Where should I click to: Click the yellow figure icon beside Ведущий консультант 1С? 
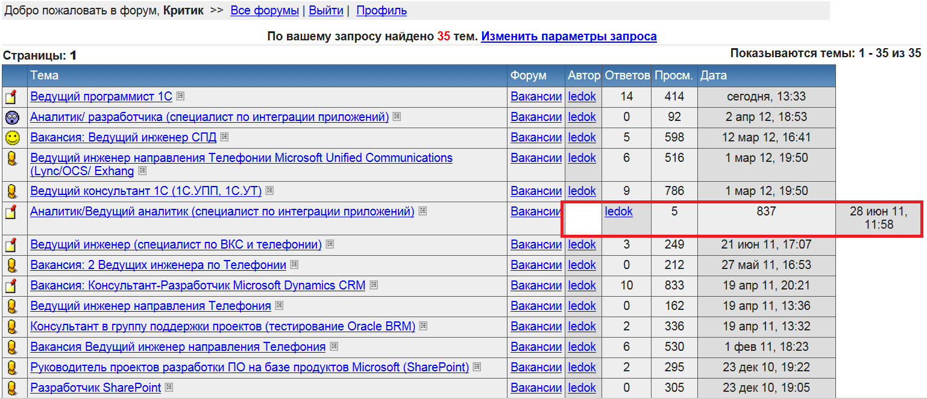coord(11,191)
